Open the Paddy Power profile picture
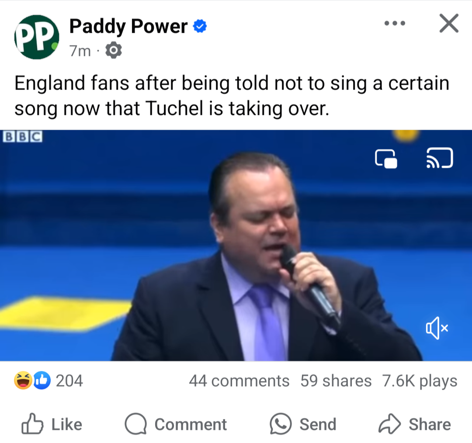 click(37, 37)
